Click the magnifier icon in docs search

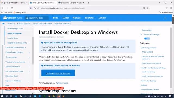click(27, 18)
